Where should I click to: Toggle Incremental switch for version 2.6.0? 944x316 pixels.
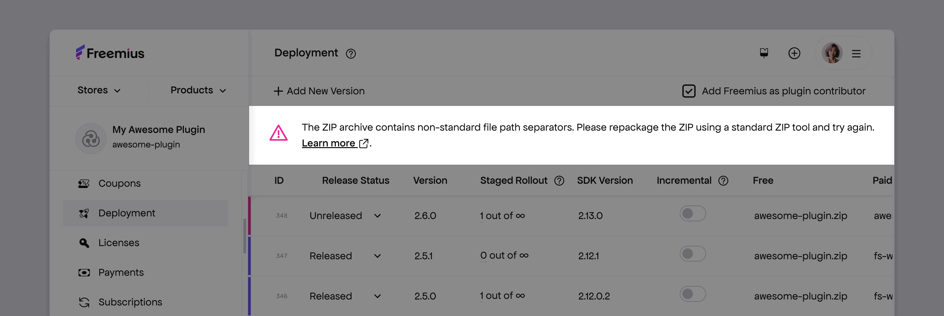click(x=692, y=214)
